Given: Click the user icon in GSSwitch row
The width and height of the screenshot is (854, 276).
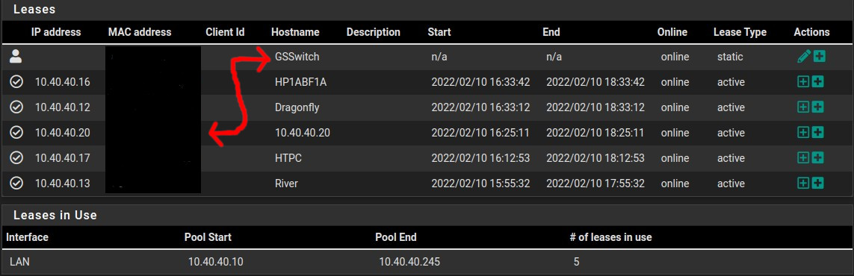Looking at the screenshot, I should tap(16, 57).
